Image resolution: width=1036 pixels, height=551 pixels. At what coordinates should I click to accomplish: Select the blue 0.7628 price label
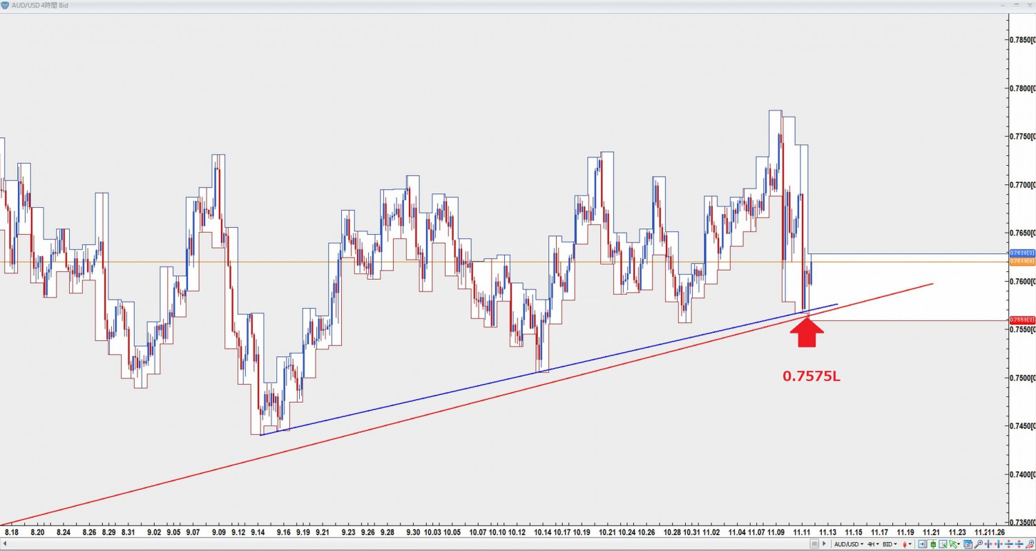coord(1021,253)
